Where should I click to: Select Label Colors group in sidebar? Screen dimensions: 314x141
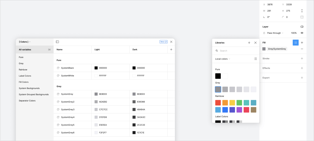[25, 76]
